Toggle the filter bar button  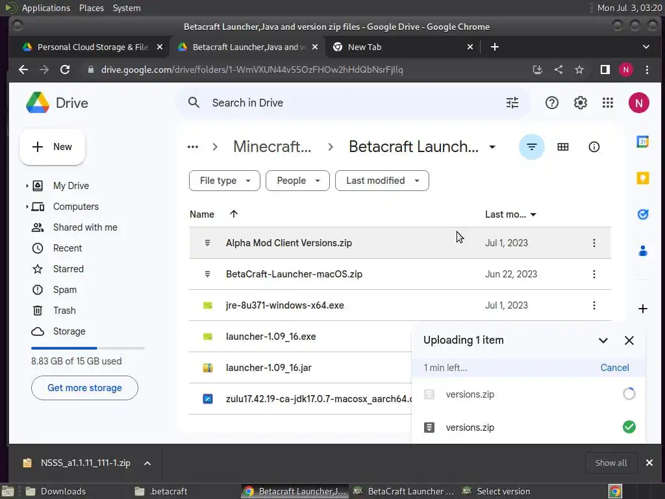(531, 147)
